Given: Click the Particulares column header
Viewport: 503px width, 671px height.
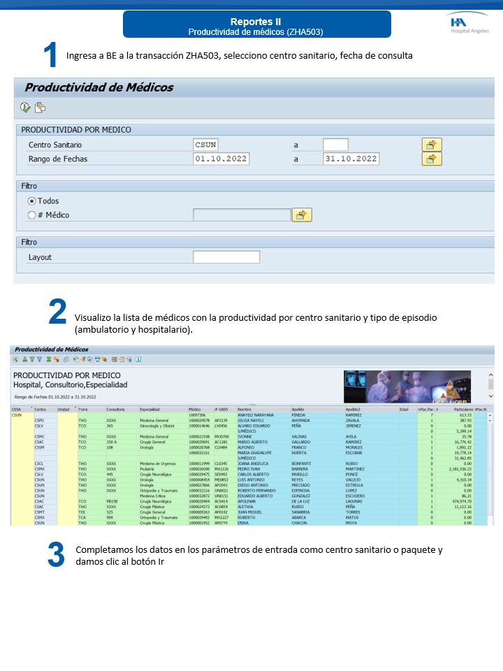Looking at the screenshot, I should coord(458,410).
